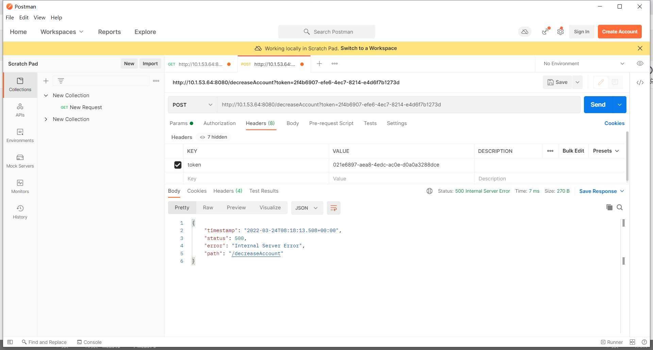Open the POST method dropdown
Screen dimensions: 653x350
pos(192,105)
